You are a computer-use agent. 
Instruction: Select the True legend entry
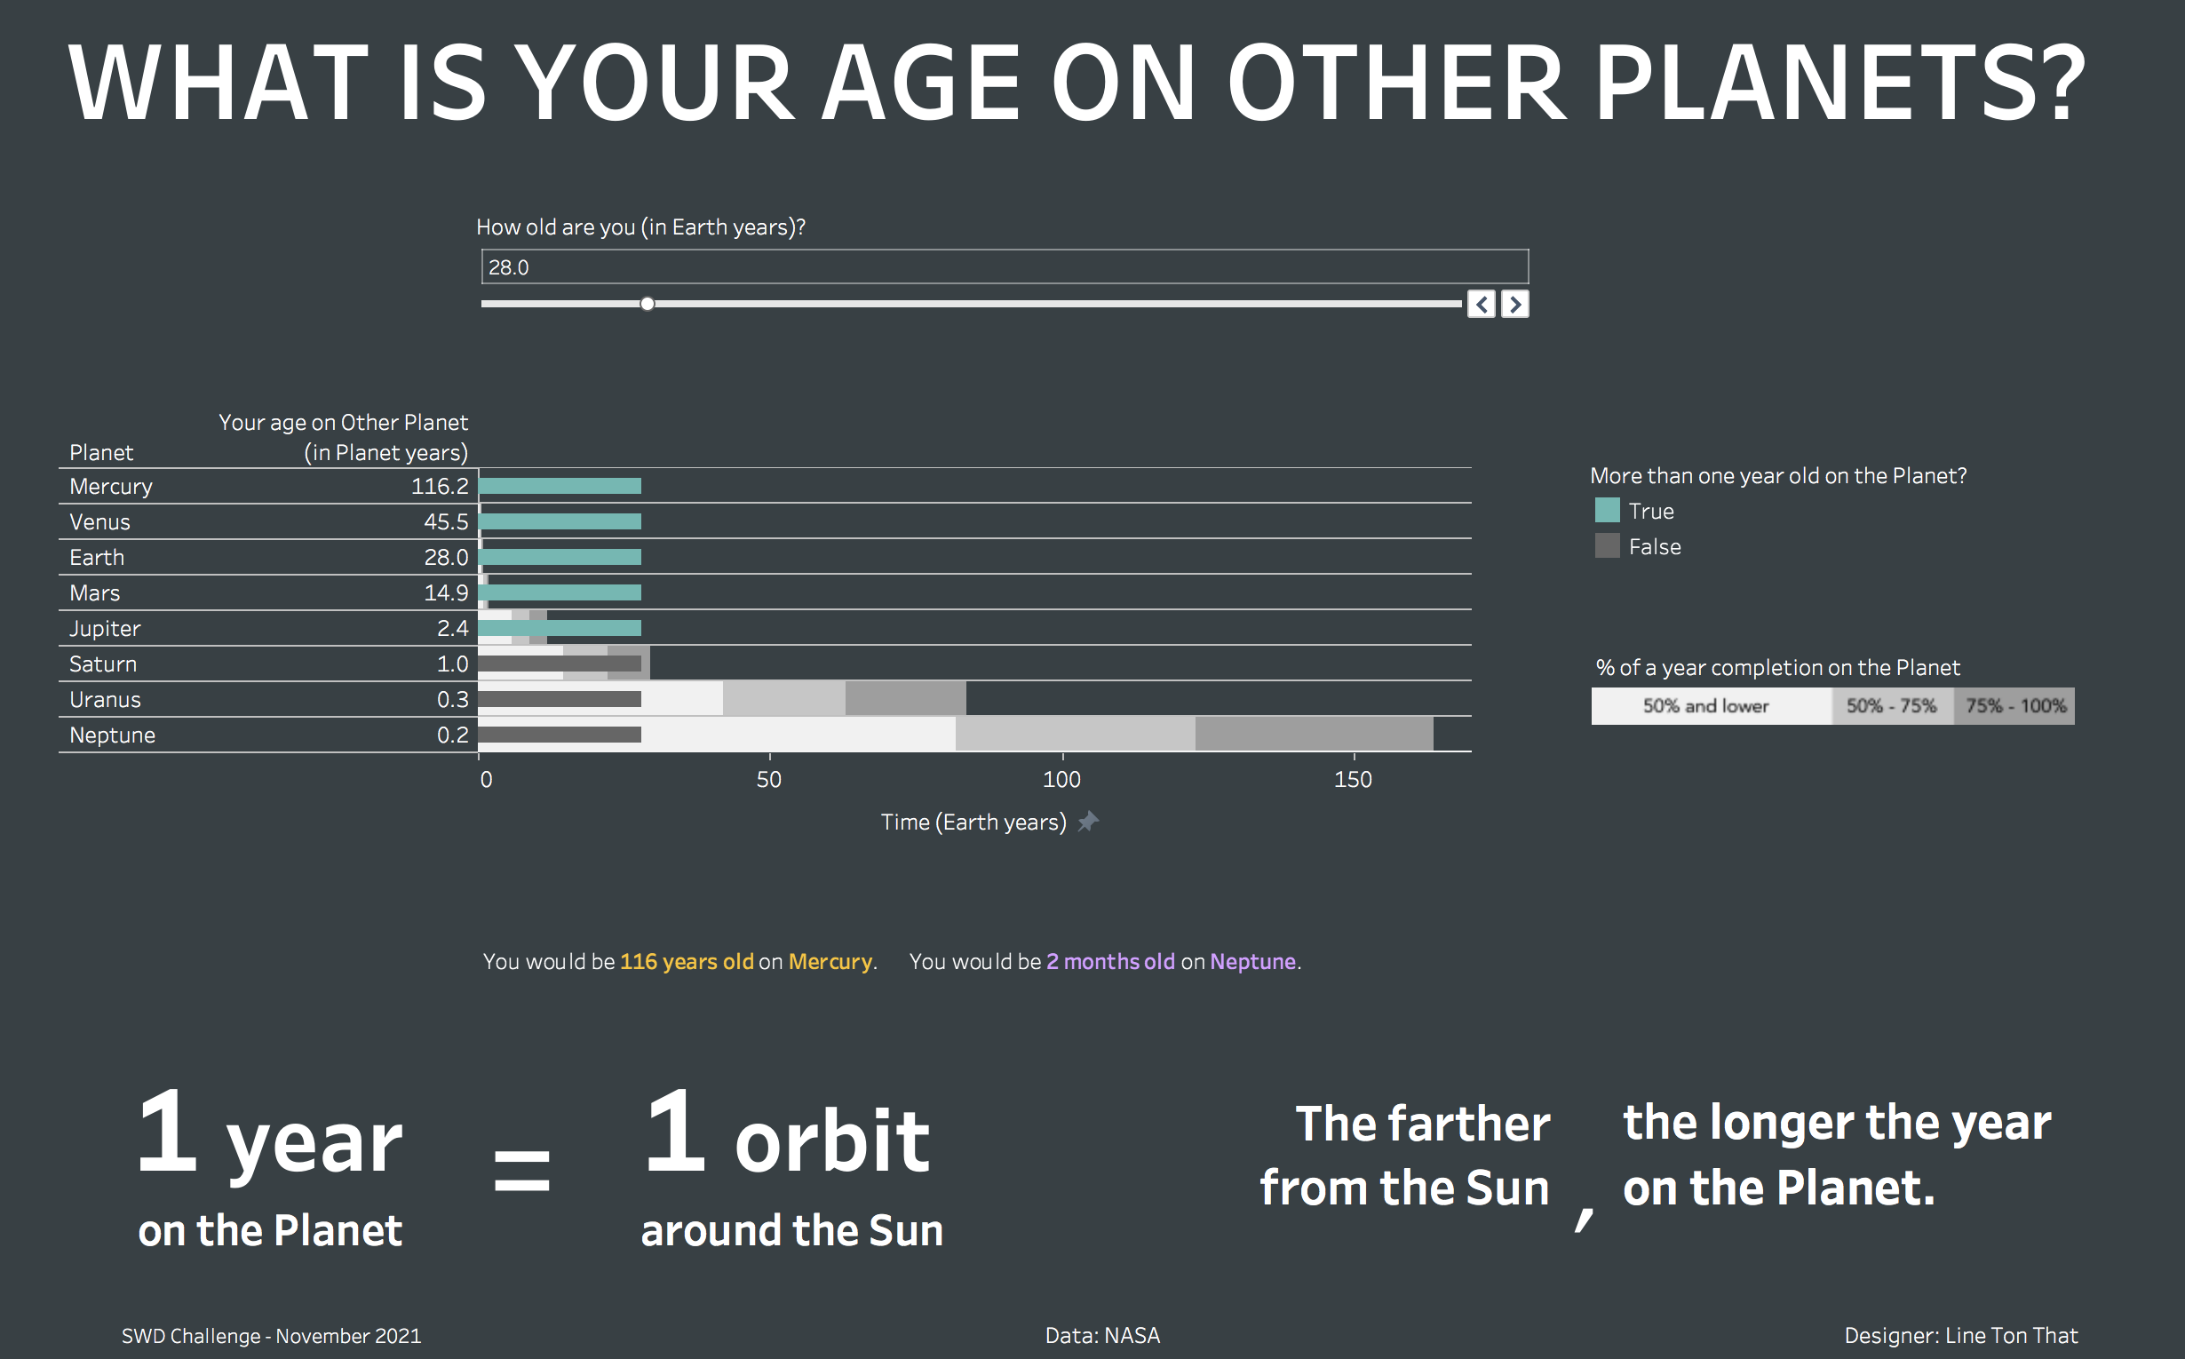pyautogui.click(x=1652, y=511)
